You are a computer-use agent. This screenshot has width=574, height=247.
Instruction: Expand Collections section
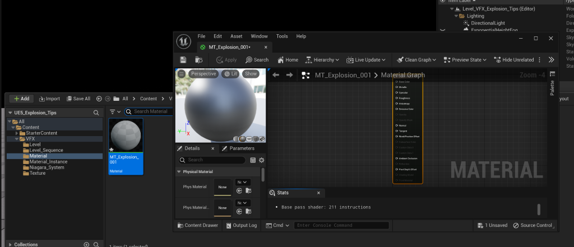tap(10, 244)
